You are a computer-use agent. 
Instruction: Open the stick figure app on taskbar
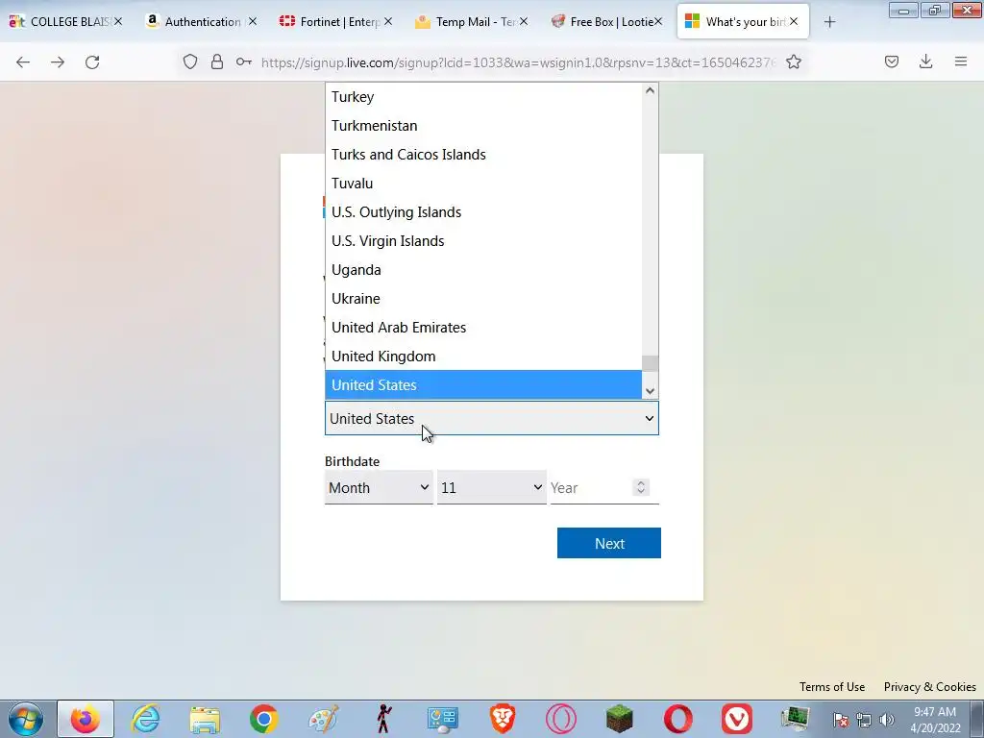pos(383,719)
